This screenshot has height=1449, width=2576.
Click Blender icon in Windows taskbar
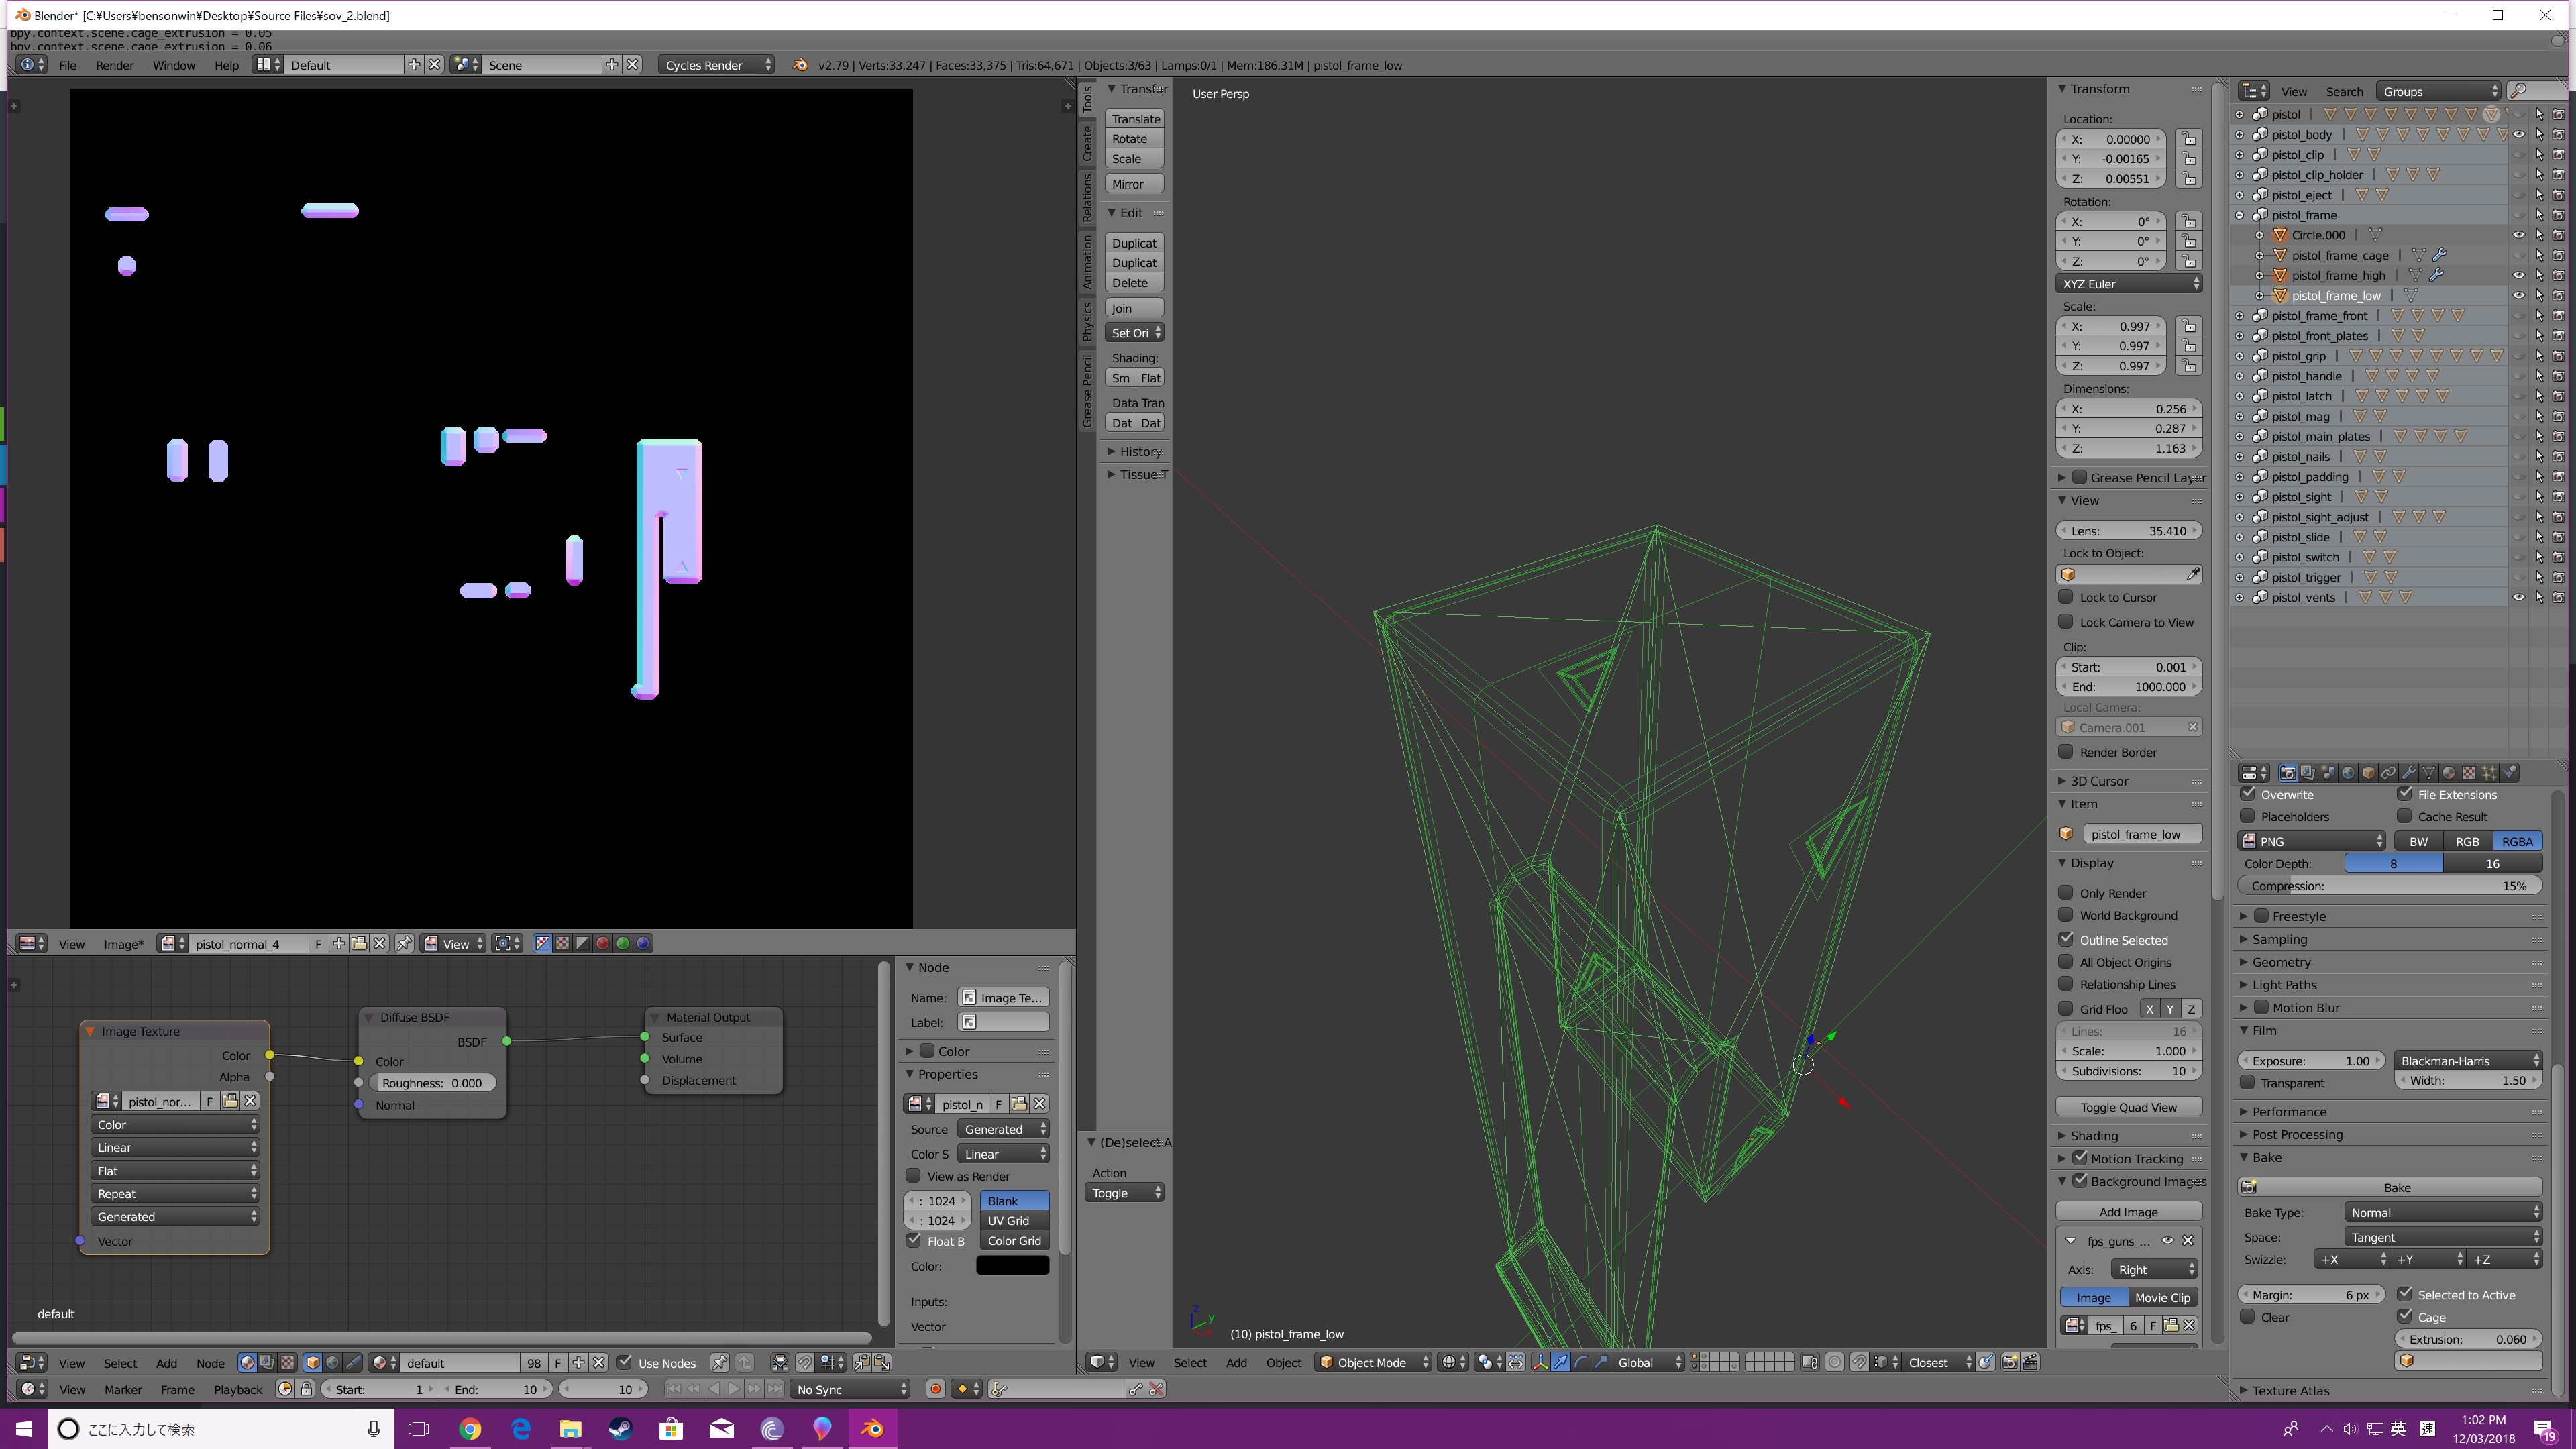pos(872,1429)
